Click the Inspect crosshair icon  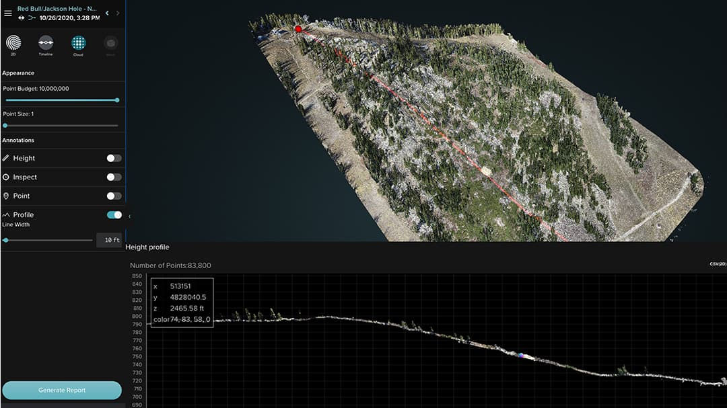(6, 177)
